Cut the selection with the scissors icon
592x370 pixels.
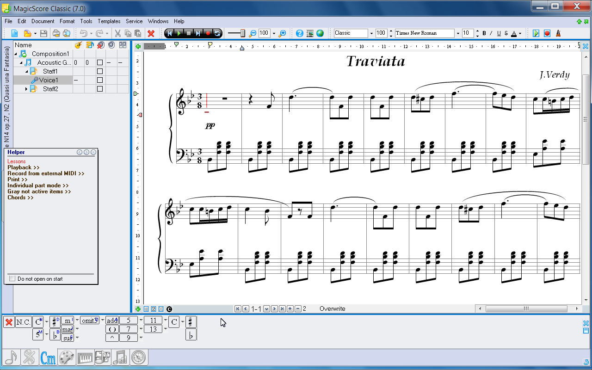[117, 33]
